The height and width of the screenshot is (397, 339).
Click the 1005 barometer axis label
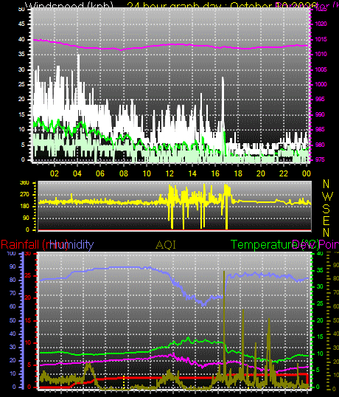(321, 69)
